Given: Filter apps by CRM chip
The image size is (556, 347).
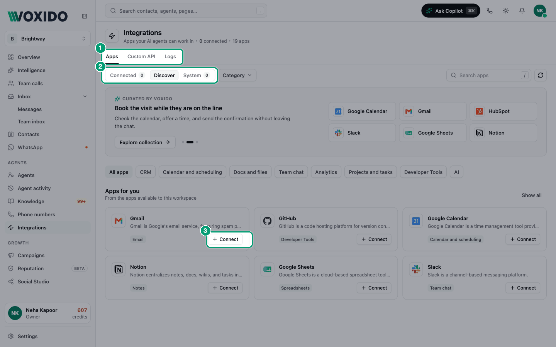Looking at the screenshot, I should point(146,172).
